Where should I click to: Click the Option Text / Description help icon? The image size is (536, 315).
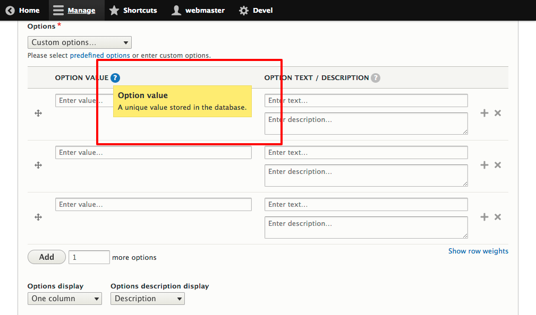tap(376, 77)
